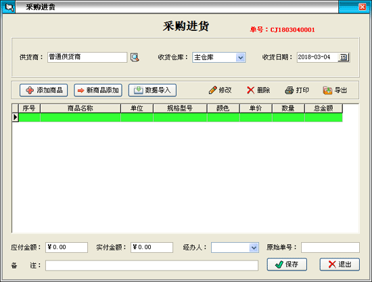Select the green highlighted table row

click(181, 117)
